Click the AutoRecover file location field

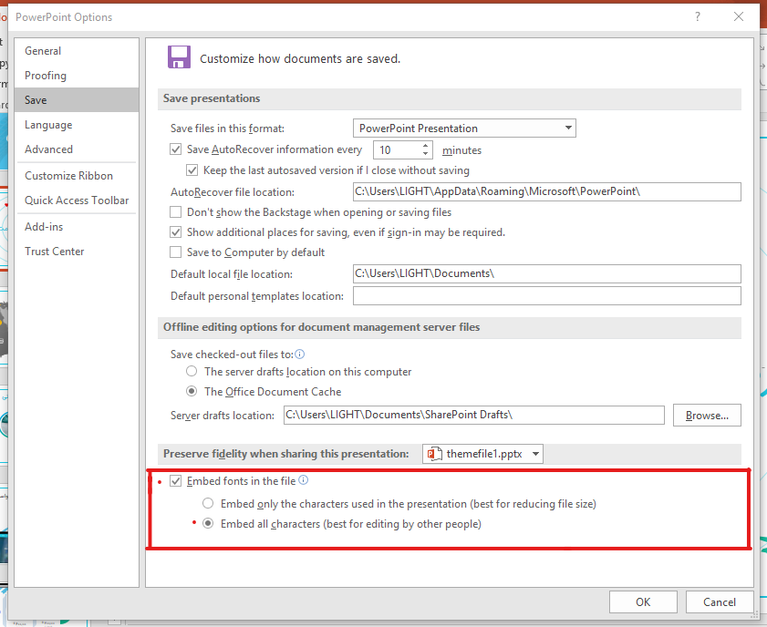(547, 191)
